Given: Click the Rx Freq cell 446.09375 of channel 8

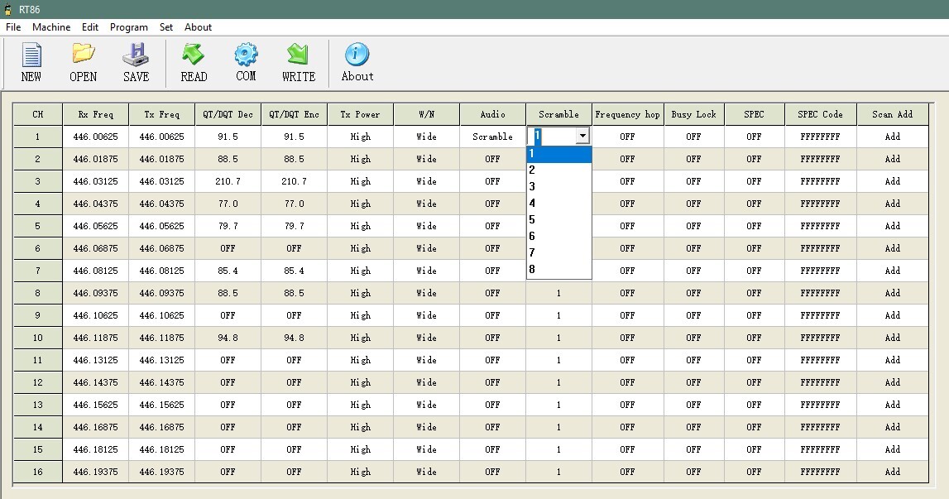Looking at the screenshot, I should [95, 293].
